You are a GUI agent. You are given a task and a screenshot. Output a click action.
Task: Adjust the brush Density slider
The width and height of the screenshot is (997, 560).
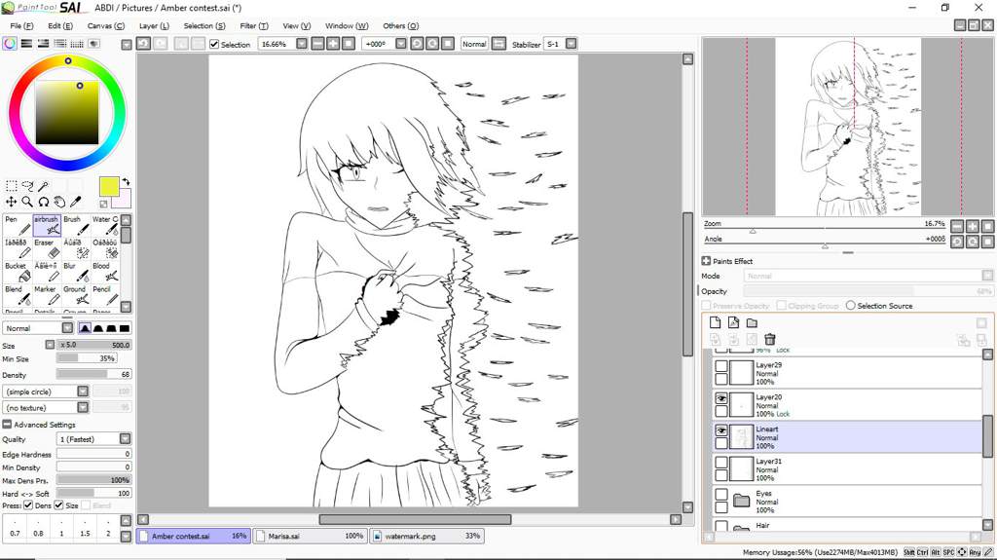pos(93,374)
